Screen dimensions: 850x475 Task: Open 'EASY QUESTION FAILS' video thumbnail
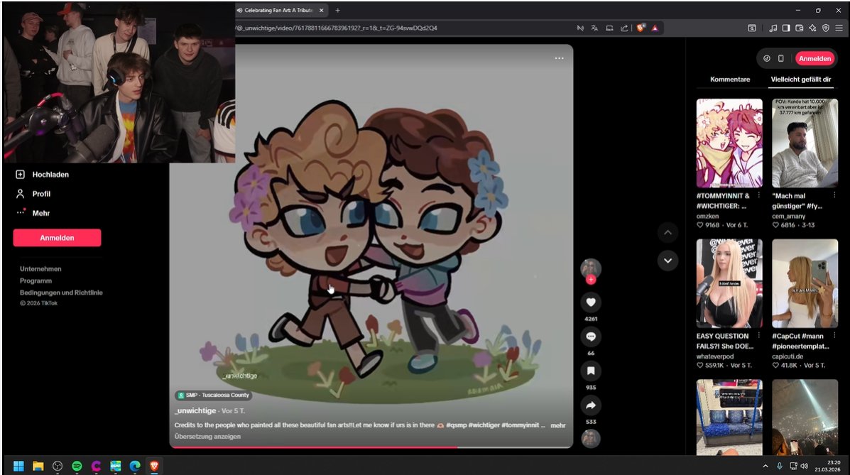tap(729, 283)
